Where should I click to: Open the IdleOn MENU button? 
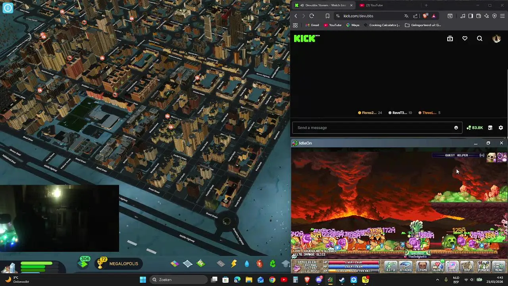(499, 267)
